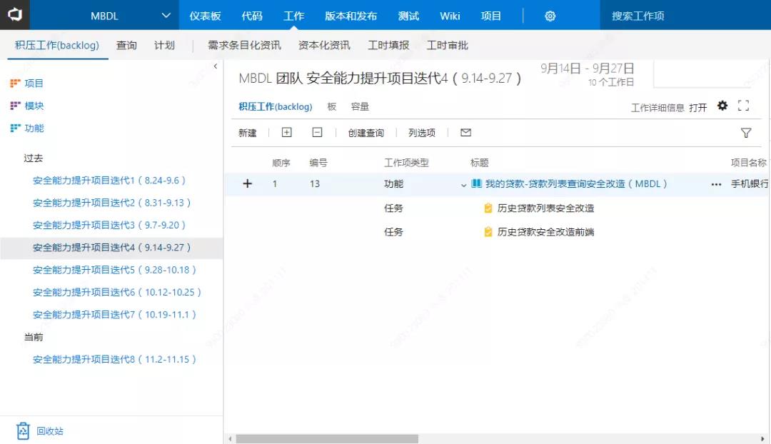Viewport: 771px width, 444px height.
Task: Enter full screen mode with expand icon
Action: point(743,106)
